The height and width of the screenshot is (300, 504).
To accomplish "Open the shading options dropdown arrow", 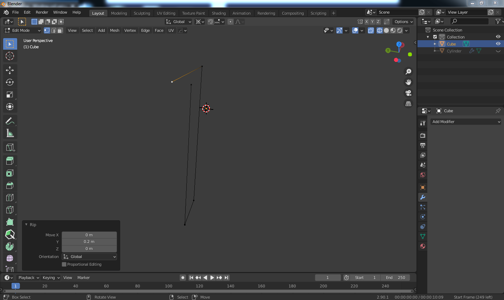I will click(x=407, y=30).
